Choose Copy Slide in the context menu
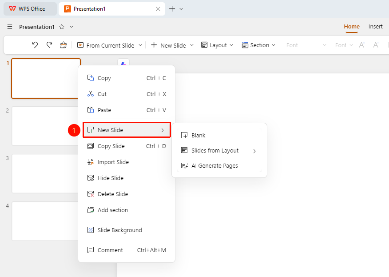 (x=127, y=146)
